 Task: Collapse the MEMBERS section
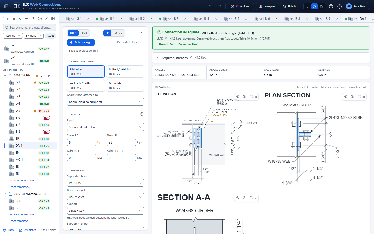click(69, 171)
